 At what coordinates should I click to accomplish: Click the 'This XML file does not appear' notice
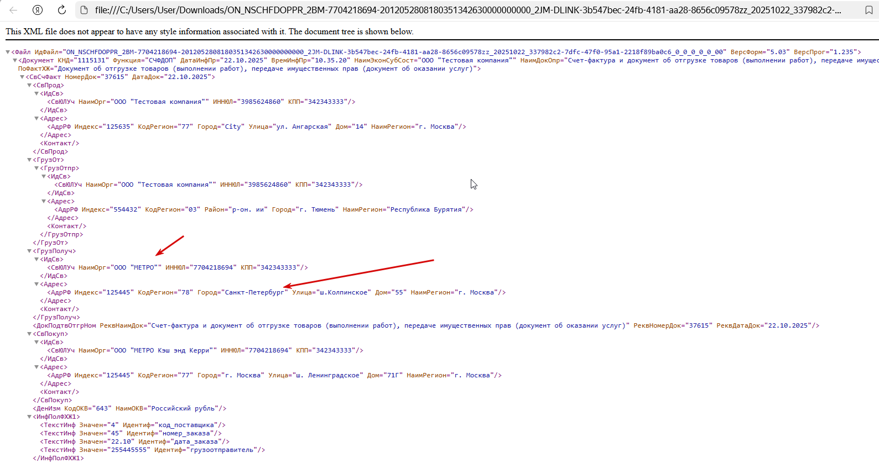(210, 31)
